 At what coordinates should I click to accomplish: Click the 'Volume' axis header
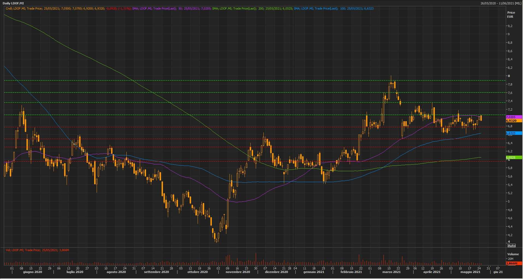tap(513, 254)
